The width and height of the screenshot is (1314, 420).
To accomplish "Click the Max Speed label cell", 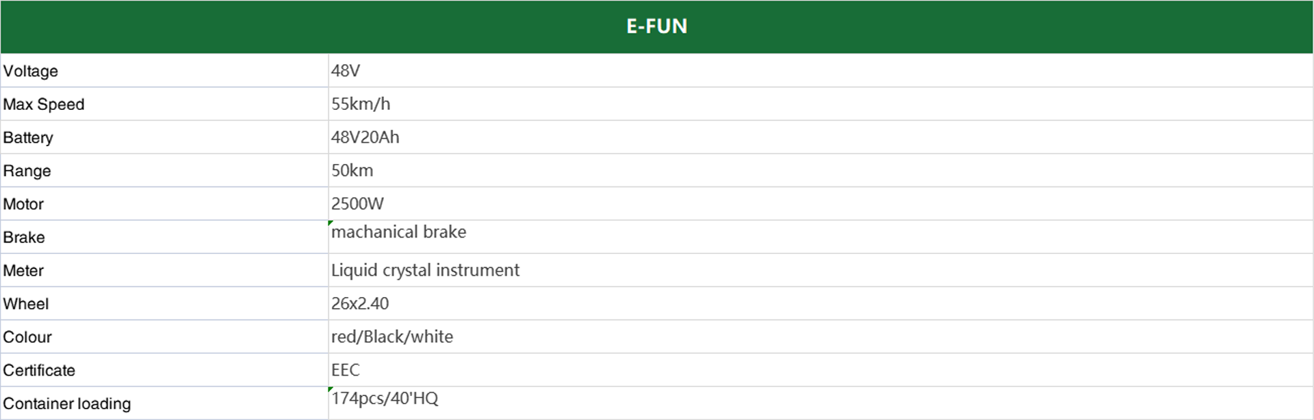I will (164, 104).
